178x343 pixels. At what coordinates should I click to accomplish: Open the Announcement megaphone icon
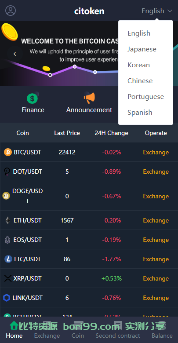89,98
